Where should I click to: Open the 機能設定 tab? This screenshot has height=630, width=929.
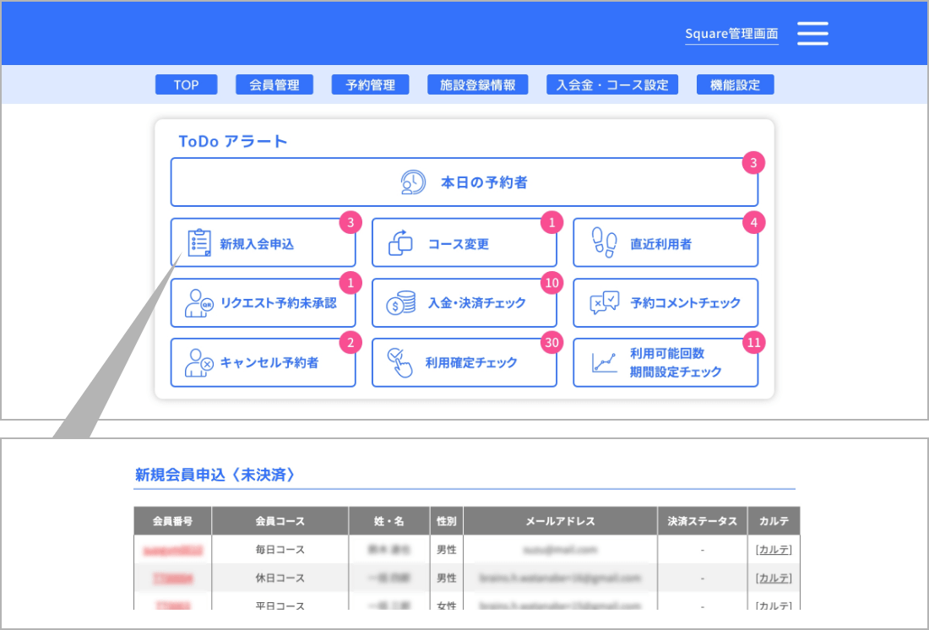pyautogui.click(x=735, y=84)
